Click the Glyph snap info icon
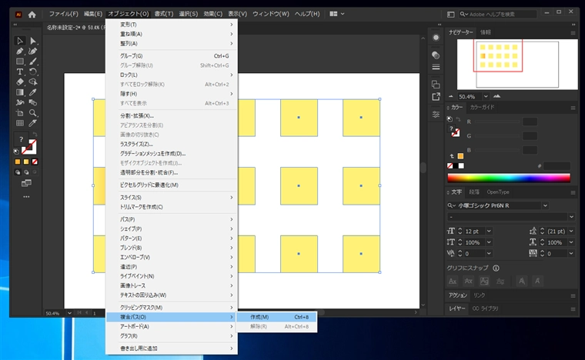 point(496,268)
